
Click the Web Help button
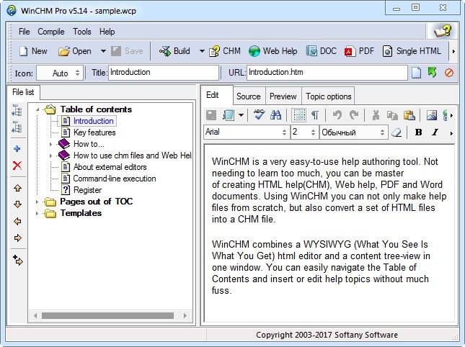click(273, 51)
